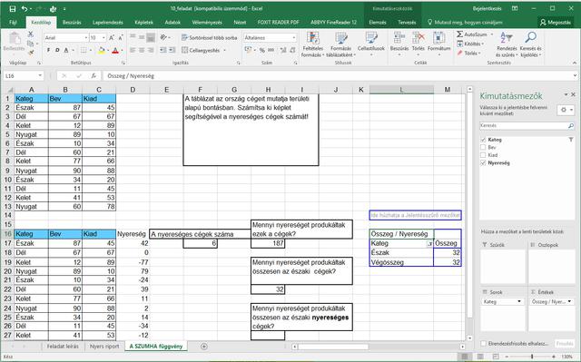
Task: Toggle italic D formatting
Action: pyautogui.click(x=57, y=50)
